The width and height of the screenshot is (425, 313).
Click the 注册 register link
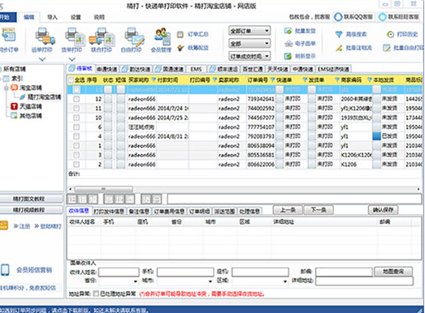pos(22,226)
